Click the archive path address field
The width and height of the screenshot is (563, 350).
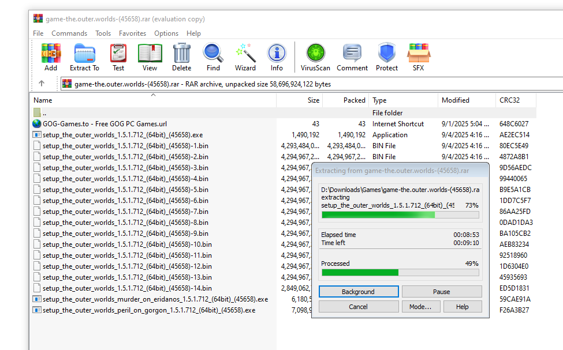[312, 84]
